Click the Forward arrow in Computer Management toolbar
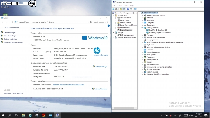 (116, 9)
